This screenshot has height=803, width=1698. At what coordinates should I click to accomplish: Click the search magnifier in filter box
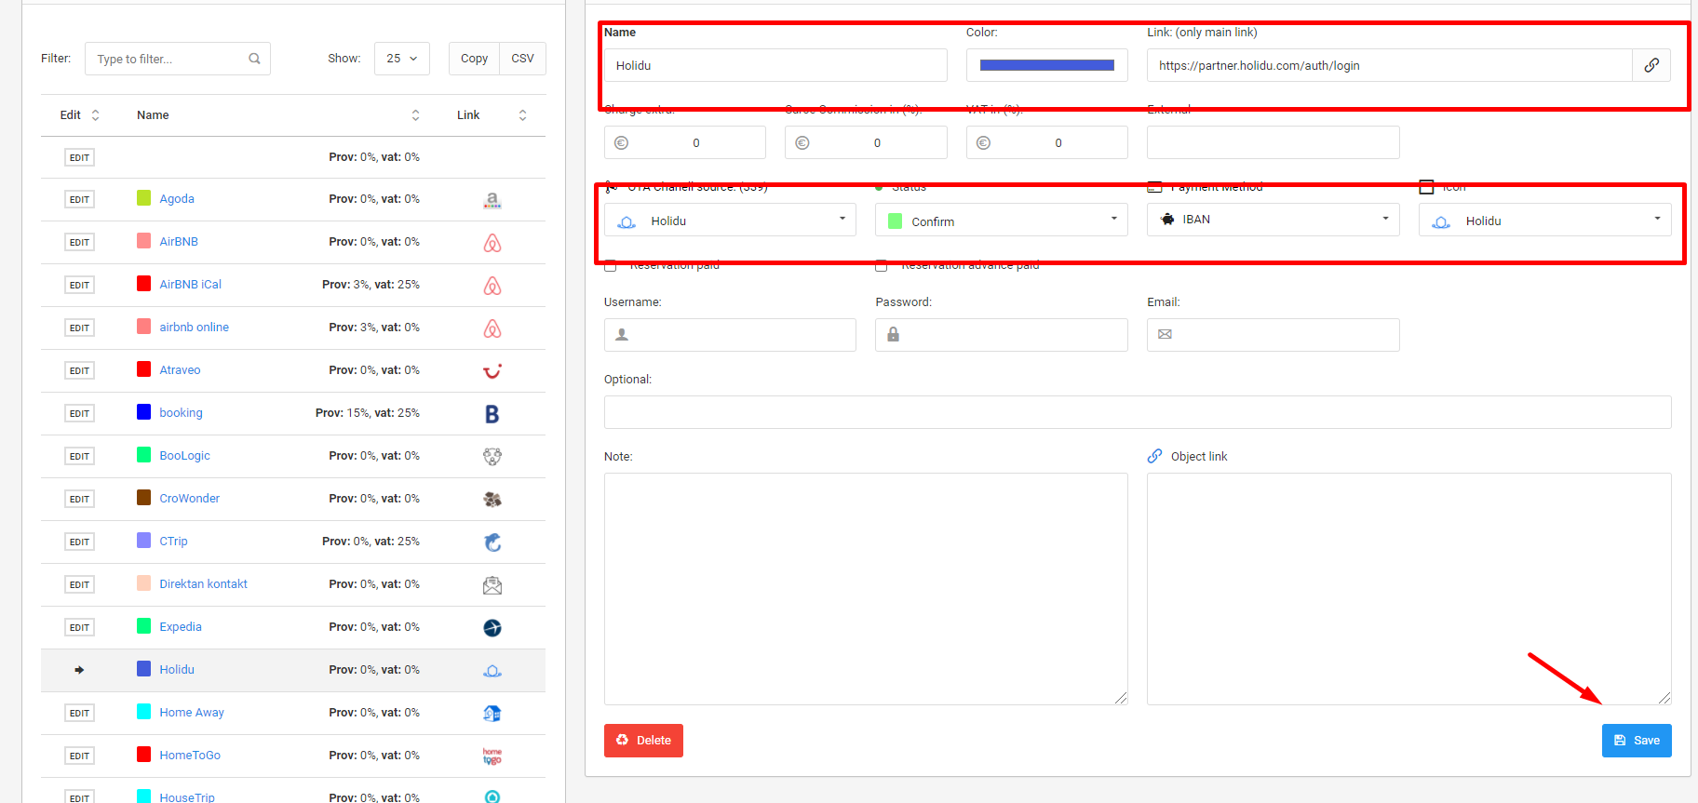pos(254,59)
